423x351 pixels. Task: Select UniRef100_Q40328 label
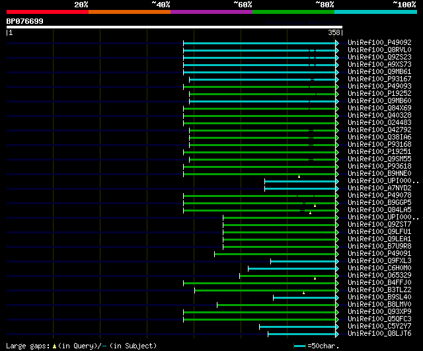(379, 116)
